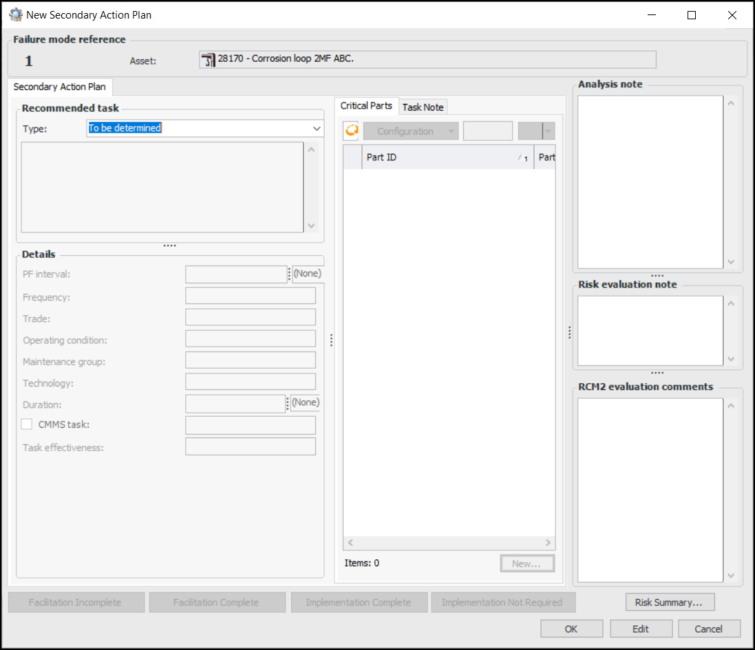Screen dimensions: 755x650
Task: Click the asset icon beside 28170 Corrosion loop
Action: coord(208,60)
